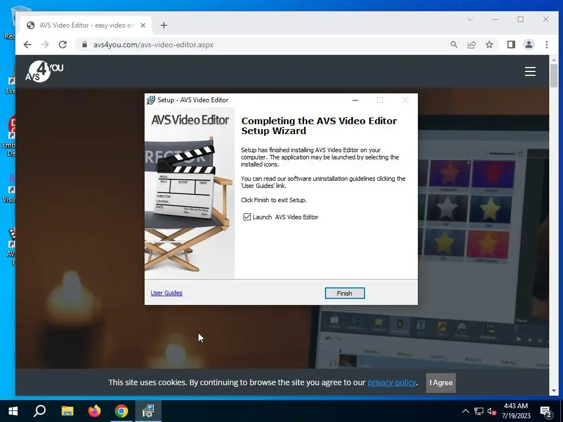
Task: Bookmark this tab with the star icon
Action: point(489,45)
